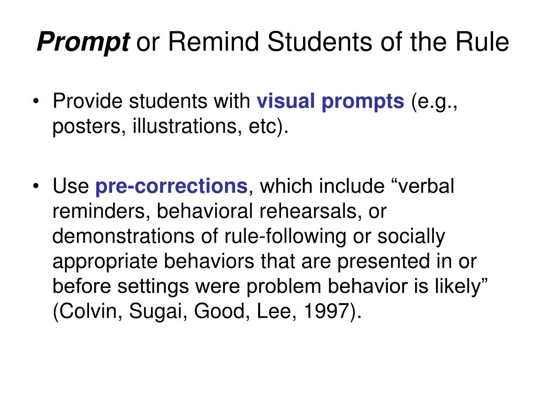This screenshot has width=536, height=402.
Task: Click the word Provide
Action: [87, 101]
